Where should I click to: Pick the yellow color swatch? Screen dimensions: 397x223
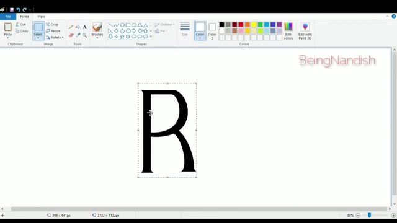[x=254, y=25]
